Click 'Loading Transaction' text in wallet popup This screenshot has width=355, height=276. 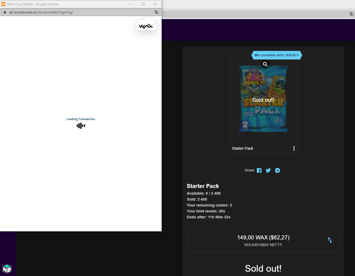click(x=81, y=119)
